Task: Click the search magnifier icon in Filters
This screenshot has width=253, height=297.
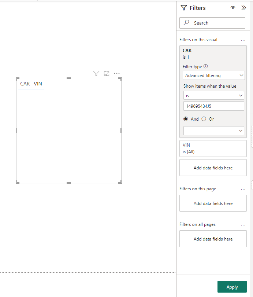Action: click(x=186, y=22)
